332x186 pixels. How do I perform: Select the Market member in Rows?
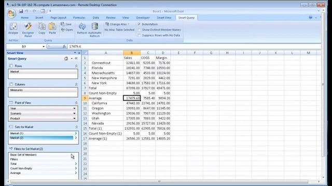tap(43, 72)
